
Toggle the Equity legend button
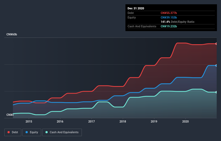coord(32,132)
